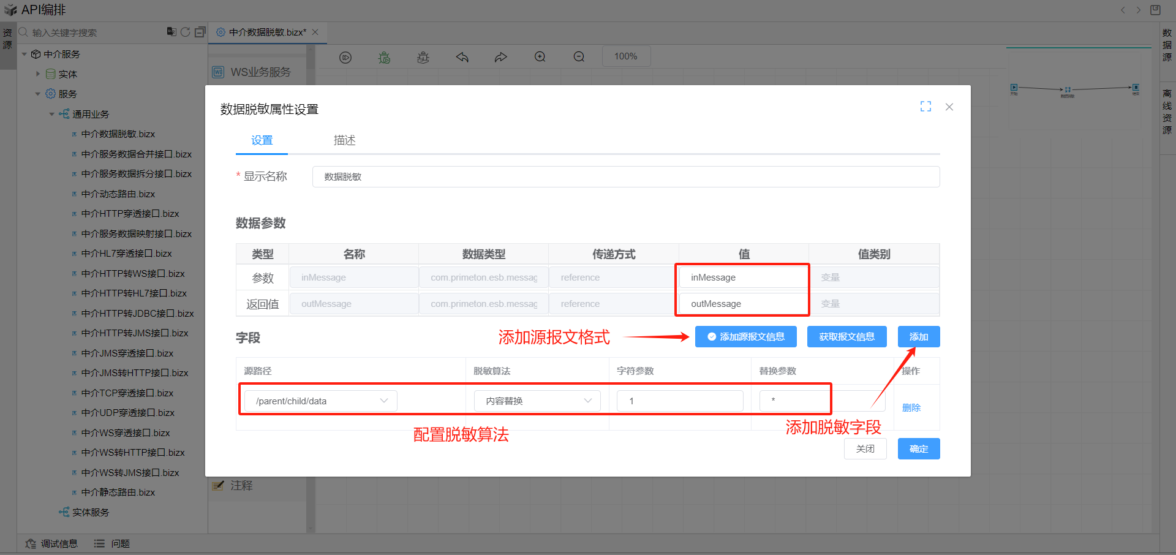1176x555 pixels.
Task: Click the 获取报文信息 button
Action: 846,336
